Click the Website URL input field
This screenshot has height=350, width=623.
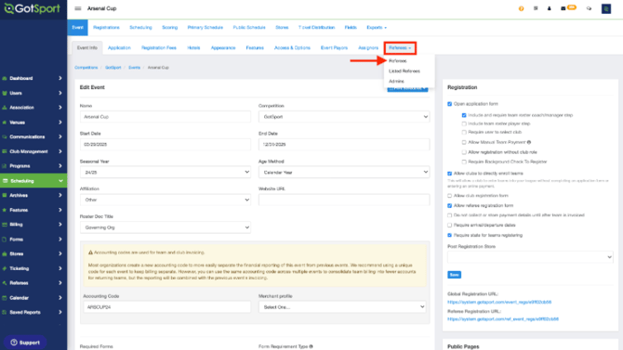(x=344, y=200)
